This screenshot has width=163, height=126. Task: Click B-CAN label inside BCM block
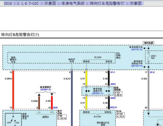click(x=97, y=117)
